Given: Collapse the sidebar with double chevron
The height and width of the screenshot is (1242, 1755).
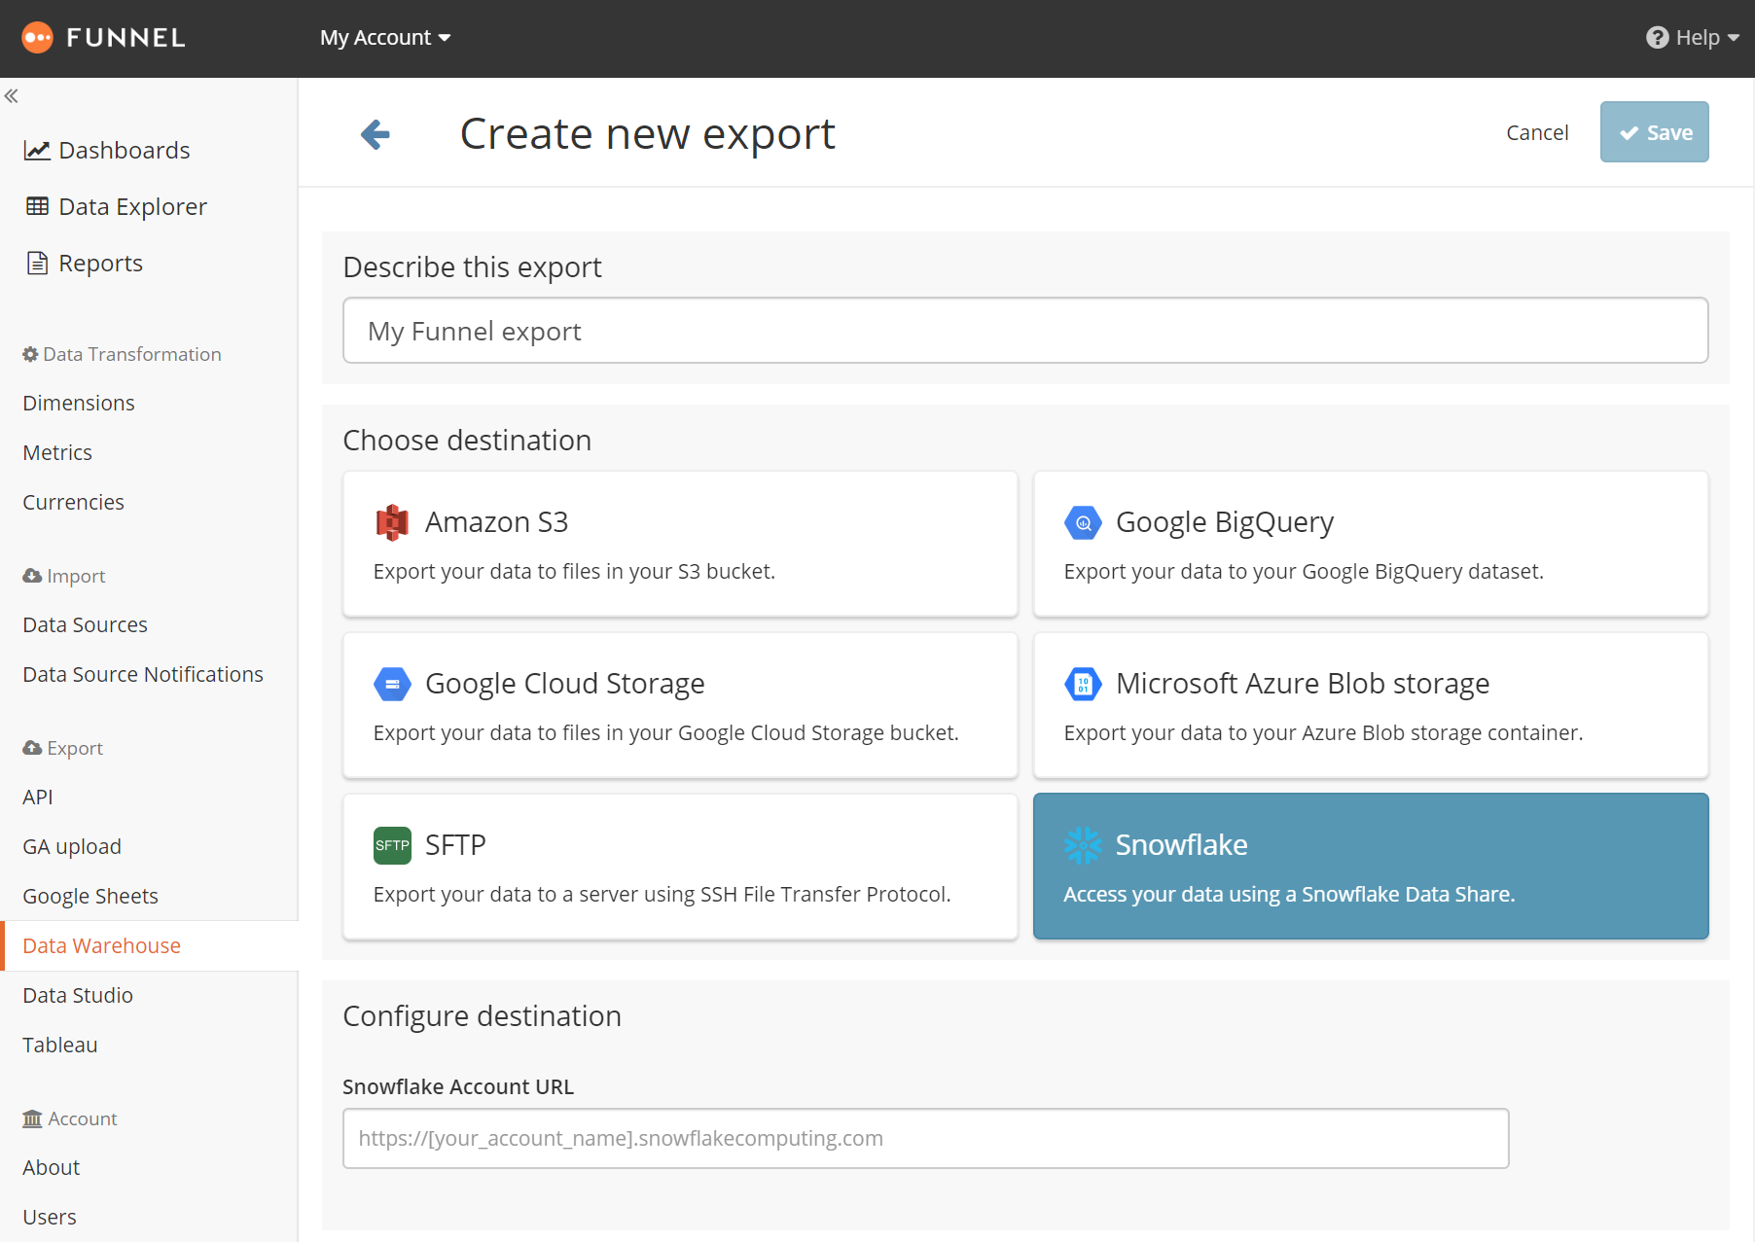Looking at the screenshot, I should click(12, 96).
